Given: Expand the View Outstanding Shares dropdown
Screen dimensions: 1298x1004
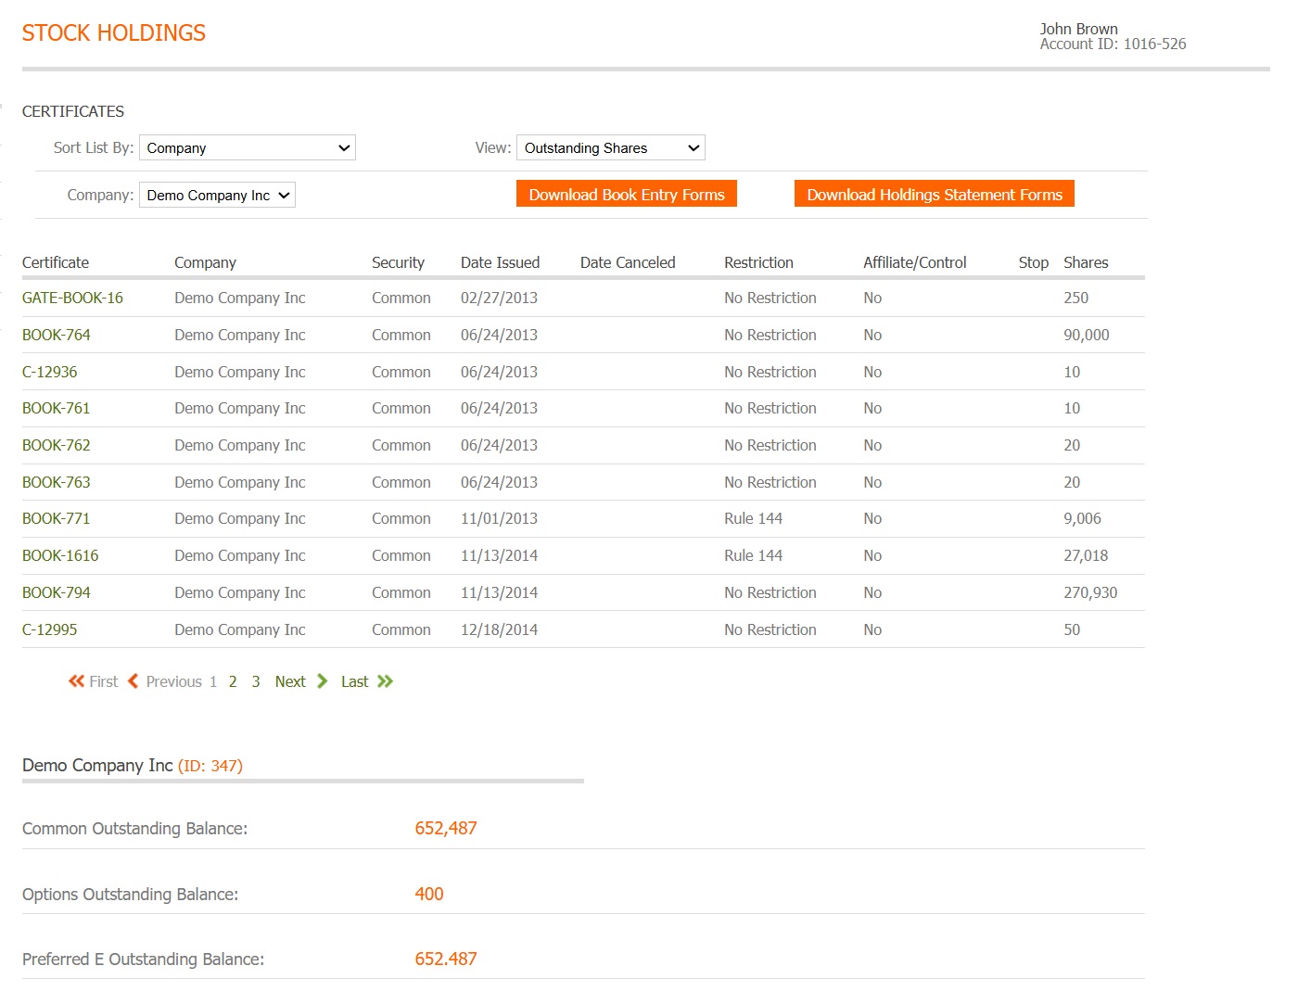Looking at the screenshot, I should [x=610, y=148].
